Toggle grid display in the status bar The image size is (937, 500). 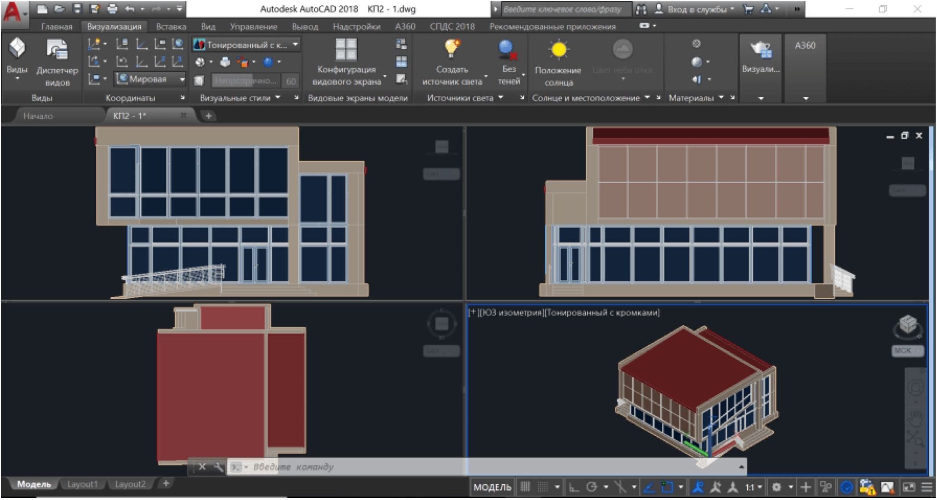click(525, 487)
